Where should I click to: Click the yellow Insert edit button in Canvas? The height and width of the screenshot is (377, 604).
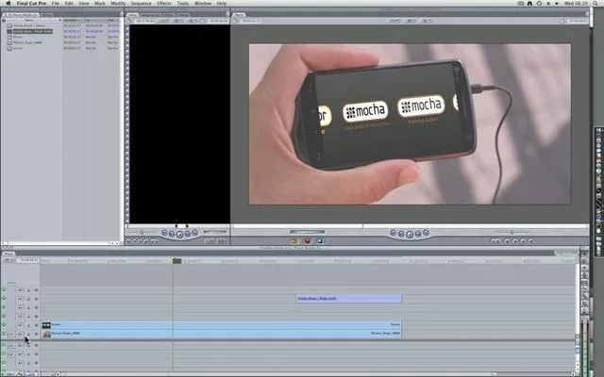294,241
